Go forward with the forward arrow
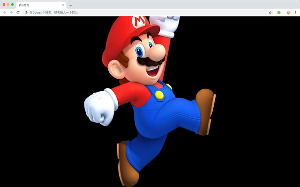300x187 pixels. (11, 13)
